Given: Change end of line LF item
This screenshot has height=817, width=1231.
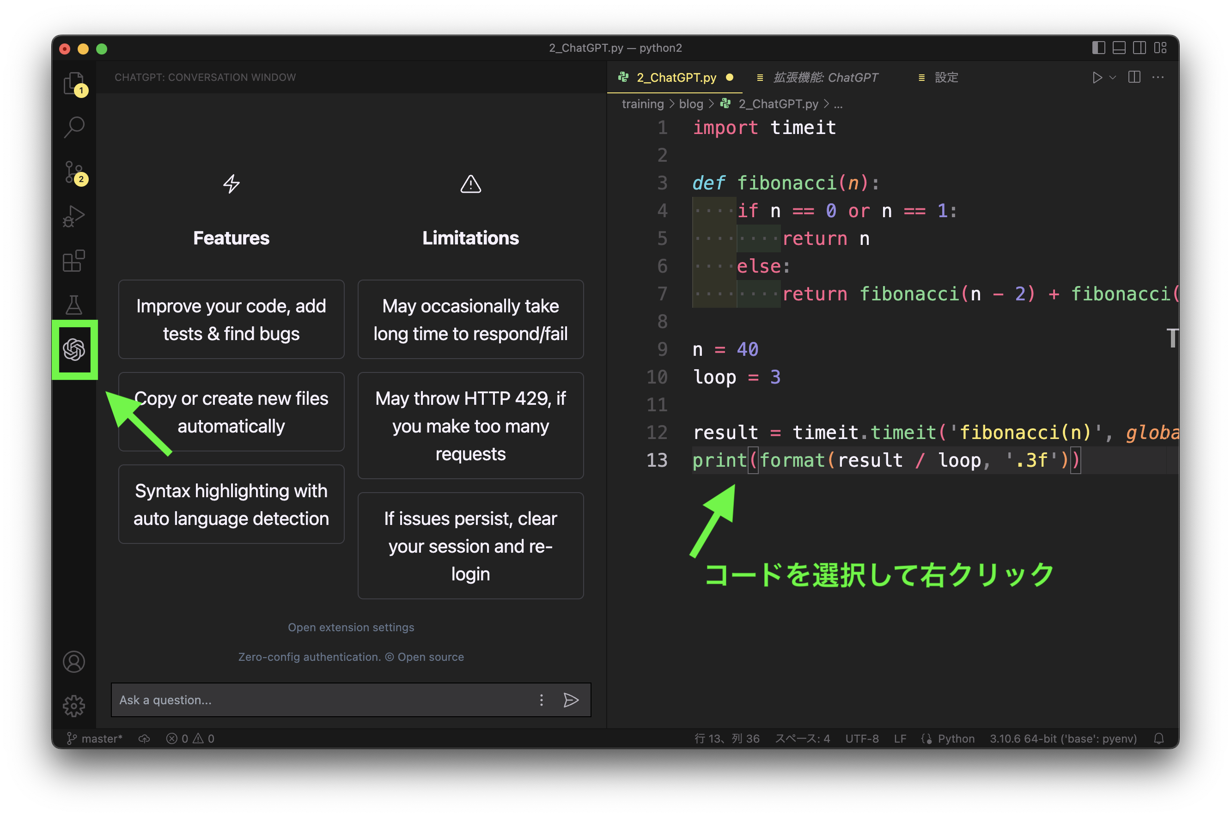Looking at the screenshot, I should (900, 738).
